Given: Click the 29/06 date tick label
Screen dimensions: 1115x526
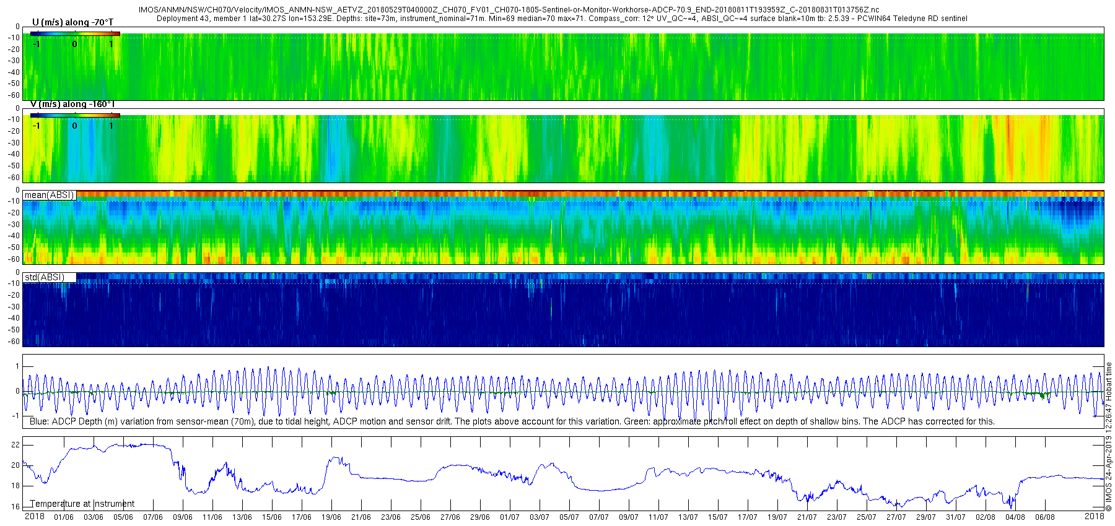Looking at the screenshot, I should click(480, 517).
